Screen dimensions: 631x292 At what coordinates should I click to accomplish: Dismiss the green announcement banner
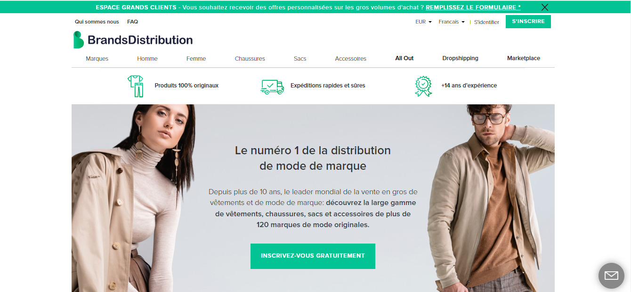pyautogui.click(x=545, y=7)
